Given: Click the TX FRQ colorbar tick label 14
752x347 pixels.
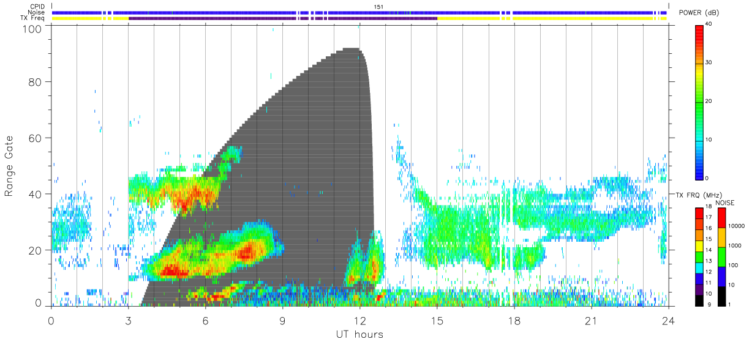Looking at the screenshot, I should [x=708, y=250].
